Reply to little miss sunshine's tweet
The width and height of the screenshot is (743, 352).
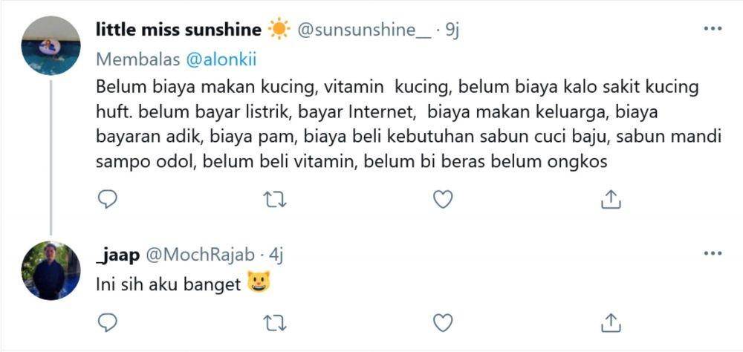108,200
